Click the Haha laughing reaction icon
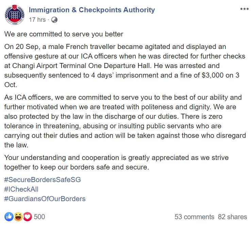Screen dimensions: 252x226 tap(18, 217)
